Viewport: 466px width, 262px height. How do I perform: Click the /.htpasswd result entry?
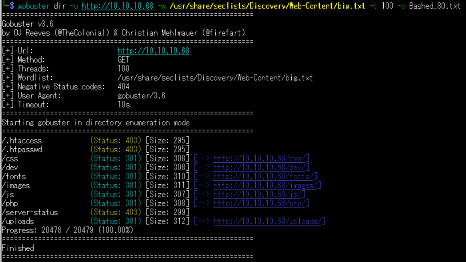click(22, 150)
